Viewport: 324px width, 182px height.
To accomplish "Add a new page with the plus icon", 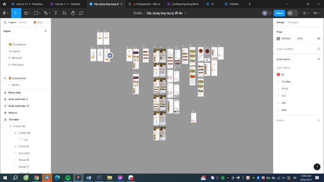I will click(x=46, y=31).
